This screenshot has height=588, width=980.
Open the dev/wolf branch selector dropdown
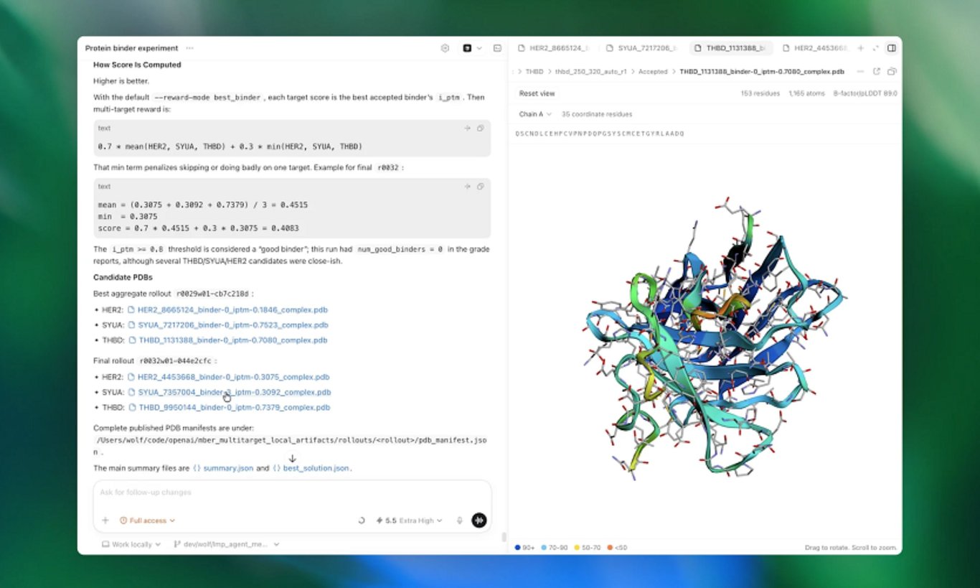[x=226, y=544]
